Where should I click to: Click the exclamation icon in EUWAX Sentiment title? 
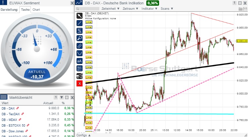[3, 3]
